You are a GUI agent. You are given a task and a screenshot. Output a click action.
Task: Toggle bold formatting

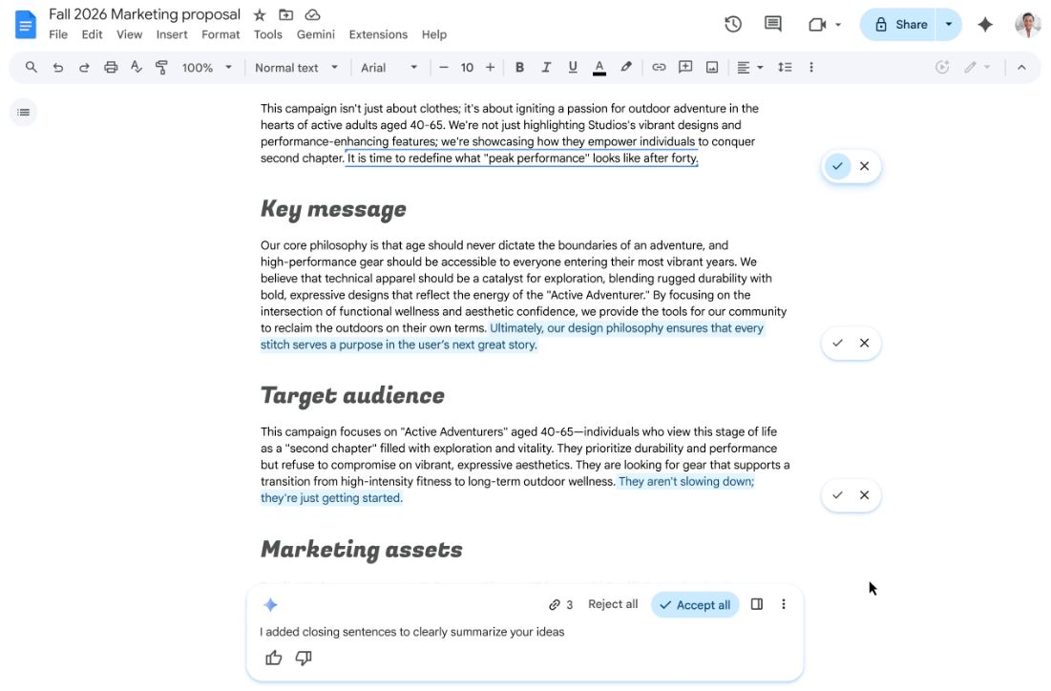518,67
